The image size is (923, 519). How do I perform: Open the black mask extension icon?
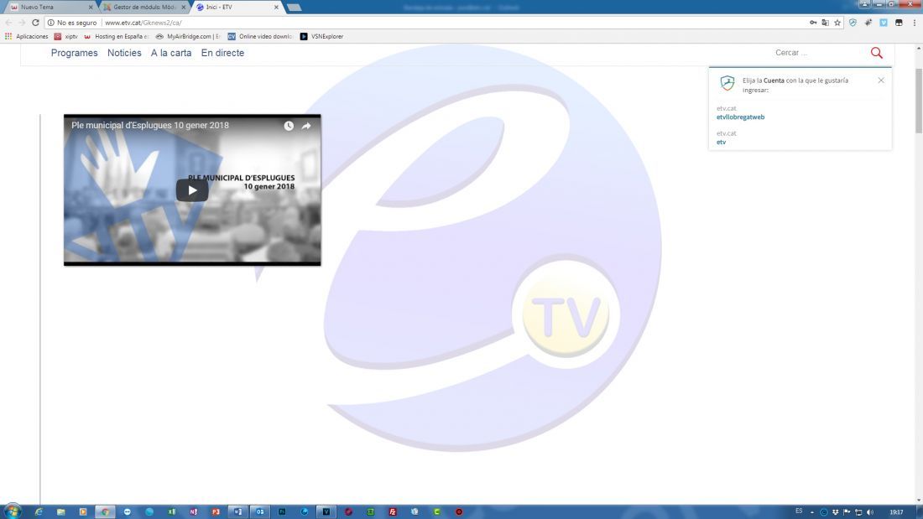click(899, 23)
